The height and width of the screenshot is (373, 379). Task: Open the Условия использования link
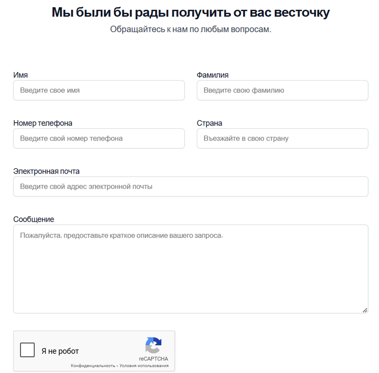144,366
